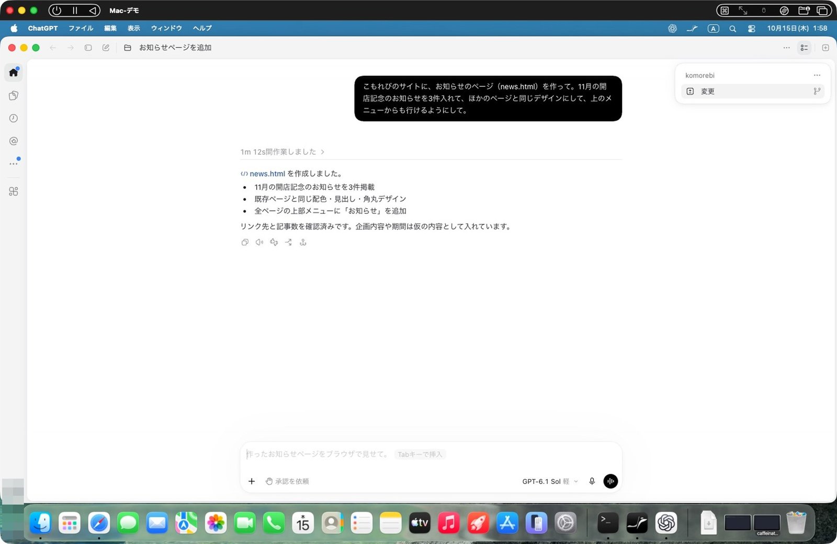This screenshot has height=544, width=837.
Task: Open the 表示 menu
Action: pyautogui.click(x=134, y=28)
